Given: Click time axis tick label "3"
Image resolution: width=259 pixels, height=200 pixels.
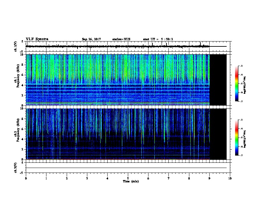Looking at the screenshot, I should (x=87, y=178).
